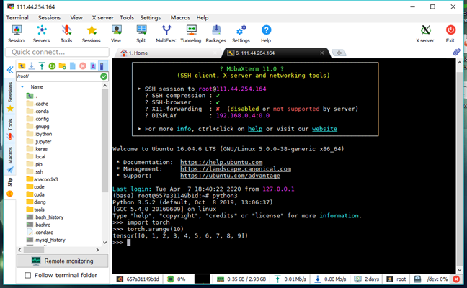Delete selected files red X icon

pos(83,66)
